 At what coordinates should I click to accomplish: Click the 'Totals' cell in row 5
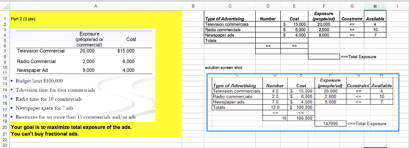230,41
